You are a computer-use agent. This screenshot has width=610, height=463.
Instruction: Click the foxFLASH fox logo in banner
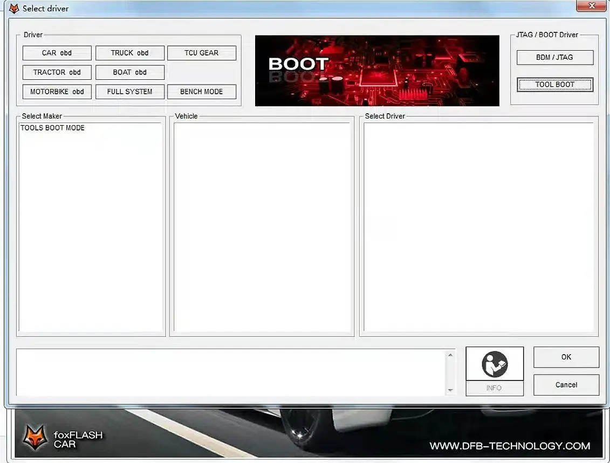(35, 437)
